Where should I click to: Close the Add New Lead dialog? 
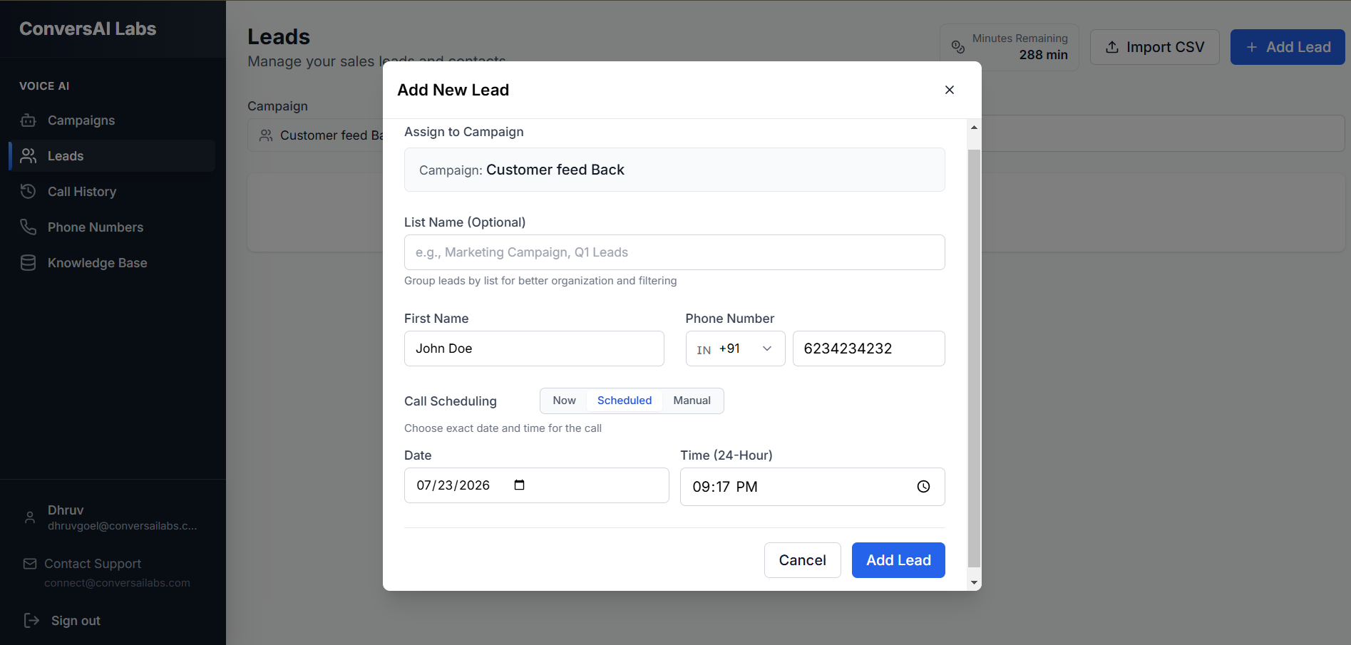point(950,90)
